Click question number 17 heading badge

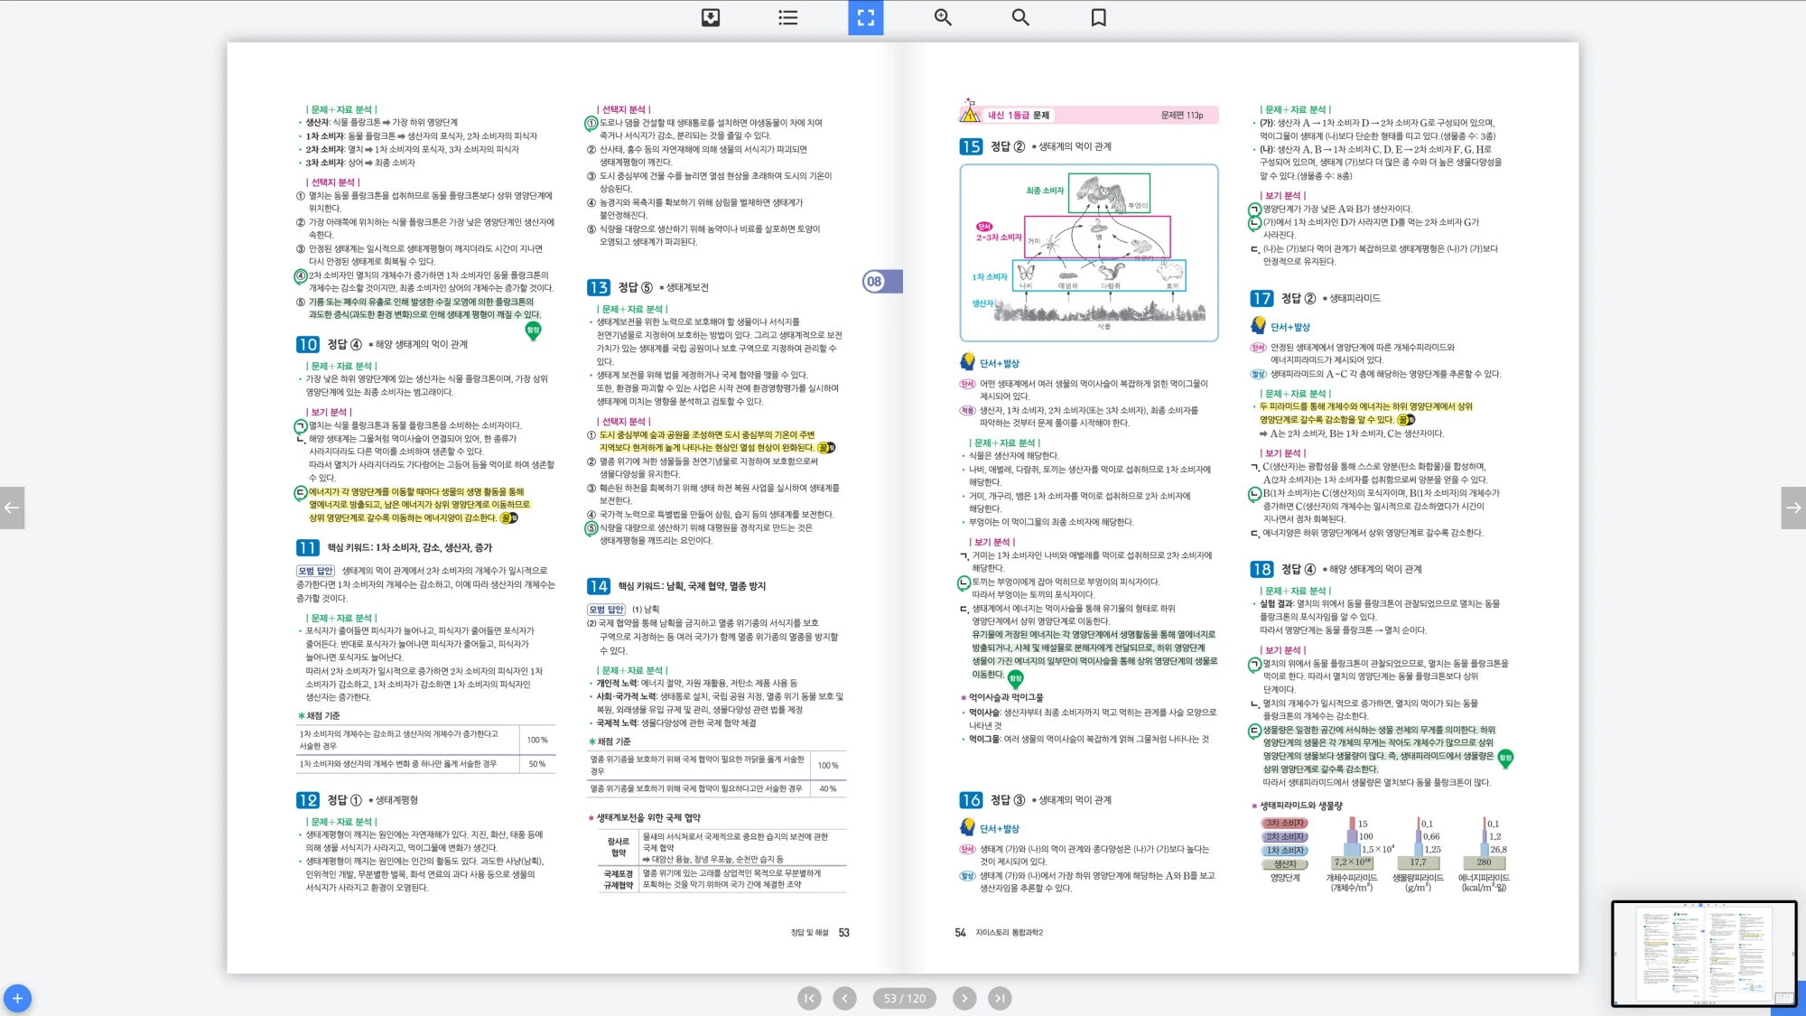tap(1261, 298)
